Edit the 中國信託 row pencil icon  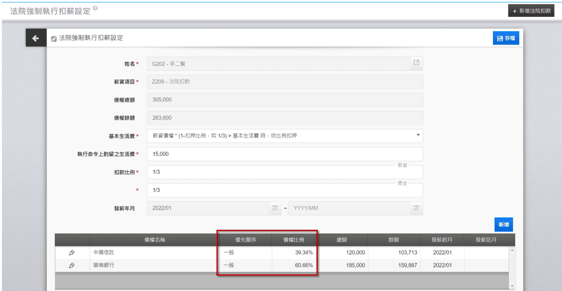tap(72, 253)
